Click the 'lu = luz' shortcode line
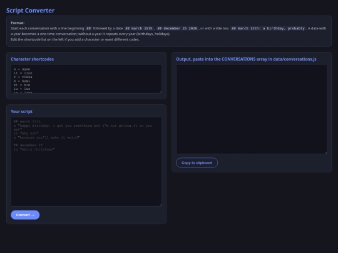Viewport: 338px width, 253px height. pos(22,89)
